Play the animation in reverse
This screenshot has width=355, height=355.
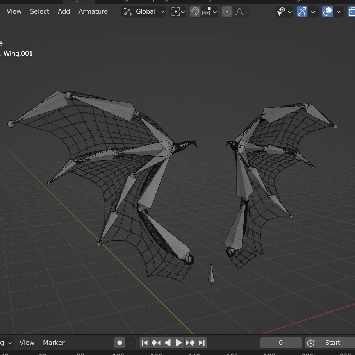(168, 343)
